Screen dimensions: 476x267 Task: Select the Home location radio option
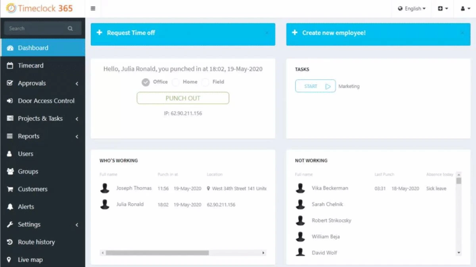[176, 82]
